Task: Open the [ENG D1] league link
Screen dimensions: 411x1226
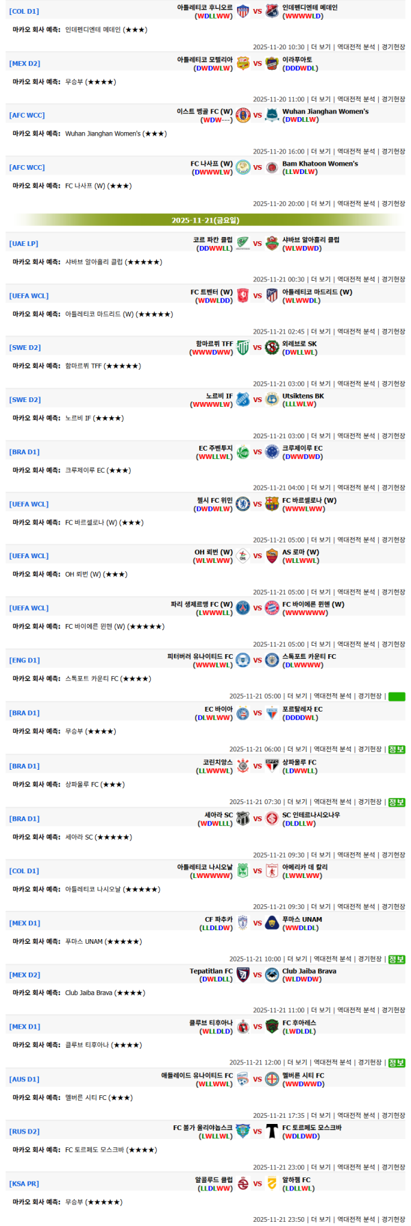Action: tap(25, 660)
